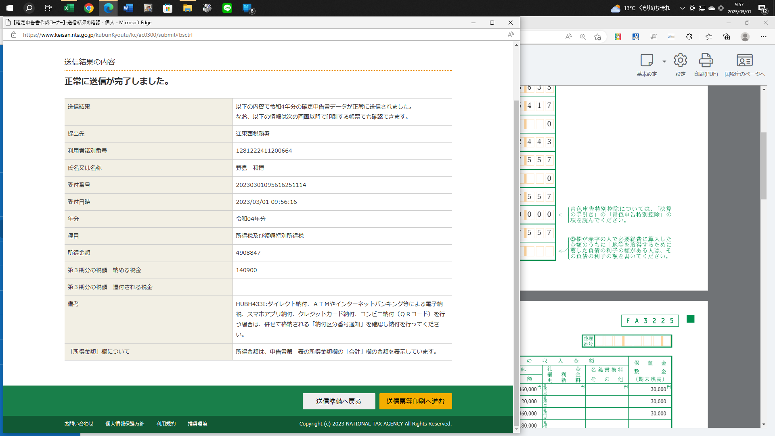This screenshot has height=436, width=775.
Task: Open the Favorites list icon
Action: 709,37
